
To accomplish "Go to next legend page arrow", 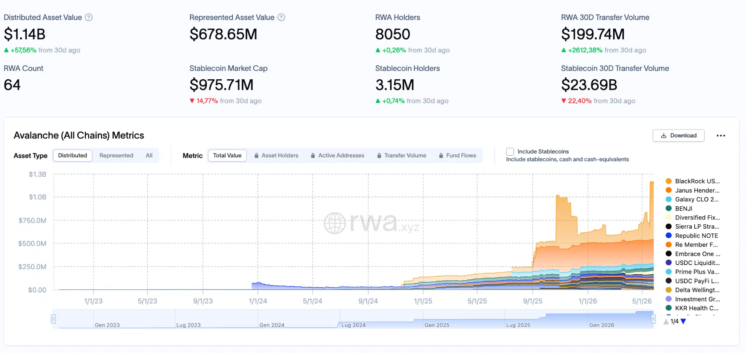I will point(683,321).
